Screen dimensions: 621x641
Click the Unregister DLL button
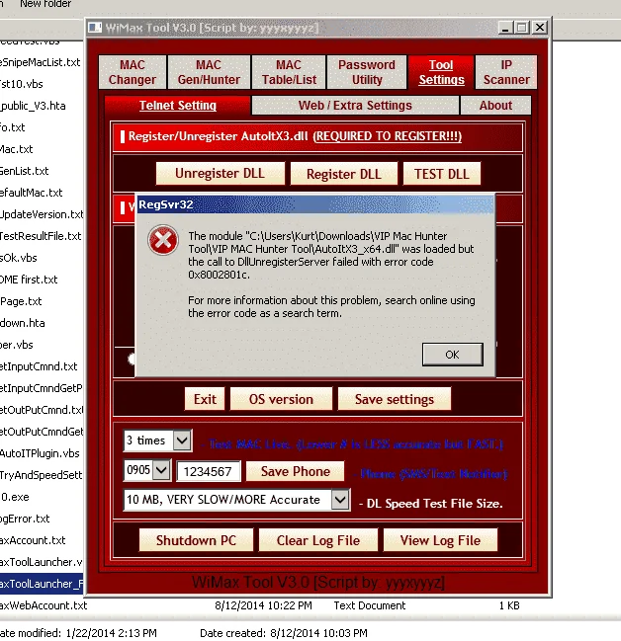pyautogui.click(x=220, y=173)
